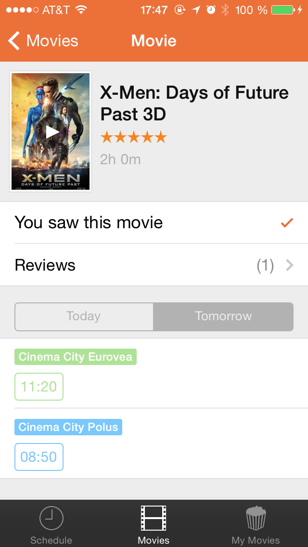Switch to Tomorrow showtimes
Image resolution: width=308 pixels, height=547 pixels.
coord(223,316)
